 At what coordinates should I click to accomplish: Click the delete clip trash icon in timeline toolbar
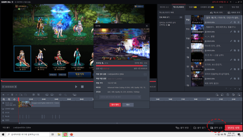point(12,95)
